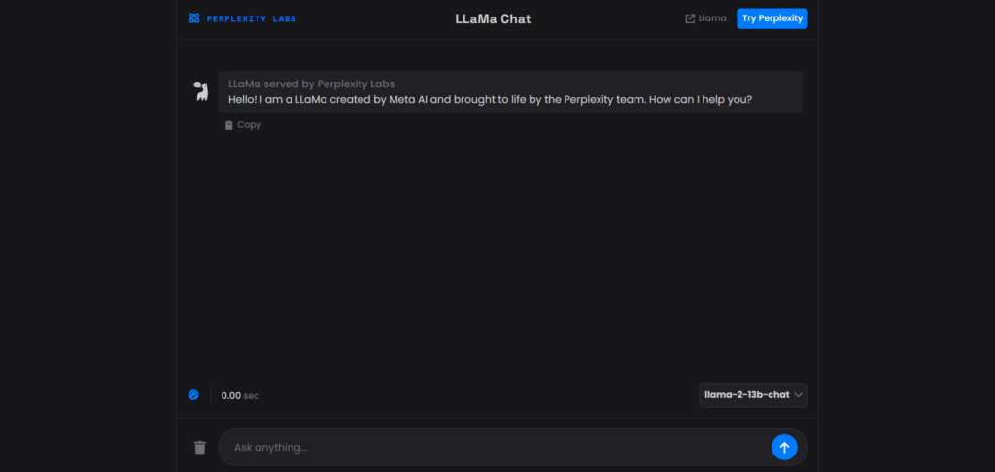Click the external link icon beside Llama
995x472 pixels.
click(690, 18)
